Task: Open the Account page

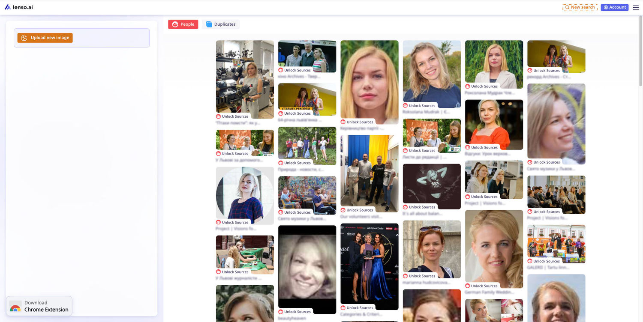Action: tap(614, 7)
